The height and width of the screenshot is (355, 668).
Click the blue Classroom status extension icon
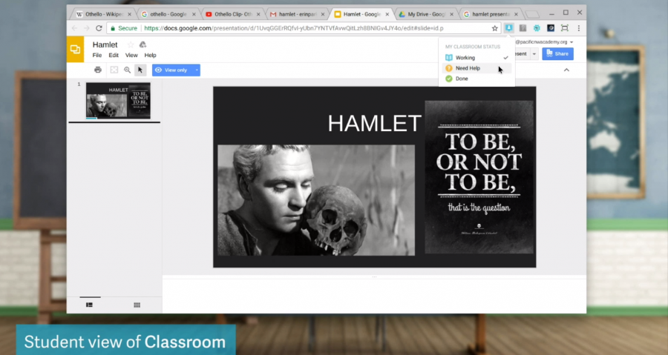coord(508,28)
